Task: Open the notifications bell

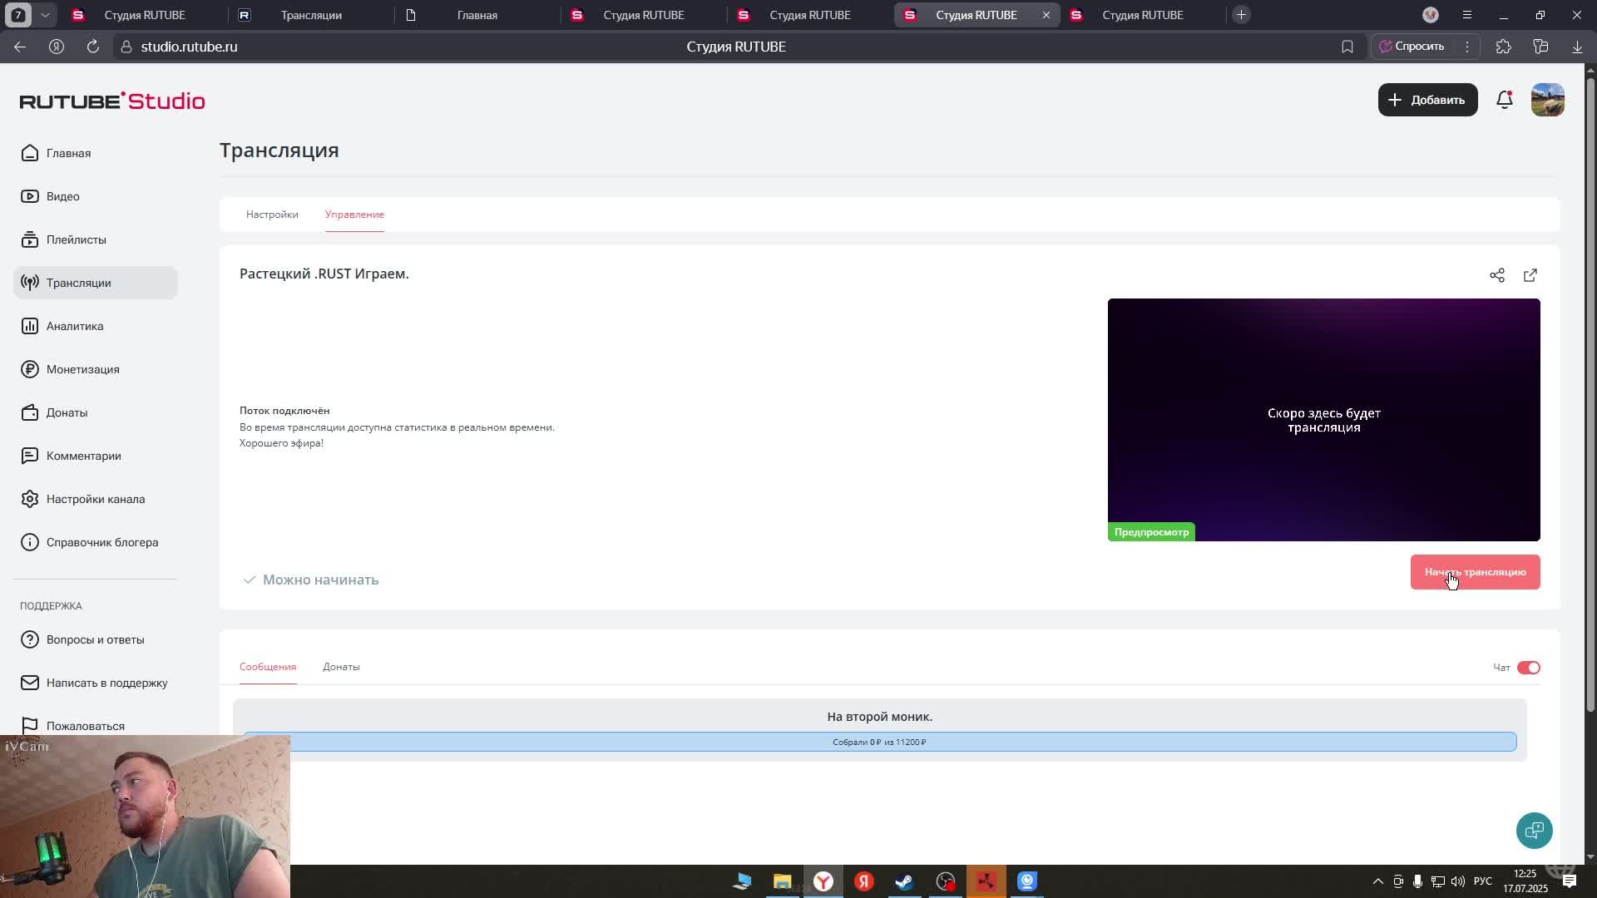Action: tap(1504, 100)
